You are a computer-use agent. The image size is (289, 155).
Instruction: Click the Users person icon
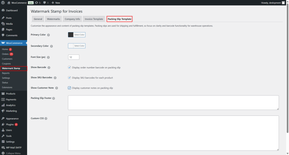[x=3, y=130]
